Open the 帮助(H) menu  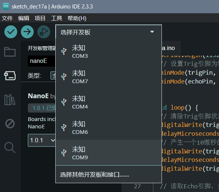click(x=77, y=18)
